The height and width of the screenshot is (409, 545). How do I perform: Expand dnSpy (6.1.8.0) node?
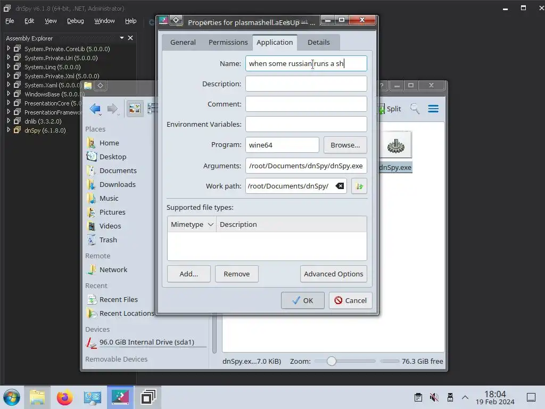9,130
